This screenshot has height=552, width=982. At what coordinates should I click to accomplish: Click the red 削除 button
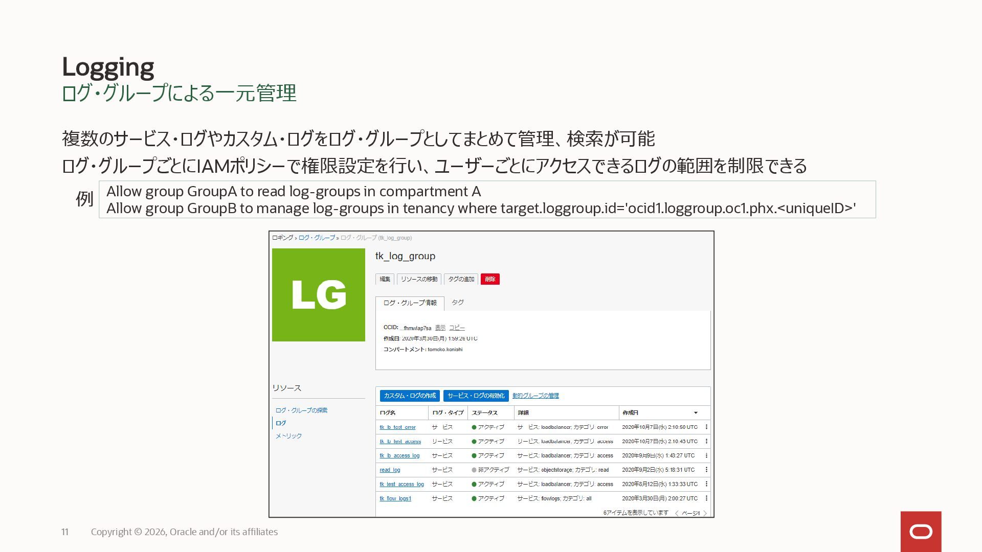(490, 279)
